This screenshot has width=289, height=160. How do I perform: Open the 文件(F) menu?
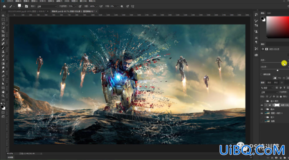10,1
